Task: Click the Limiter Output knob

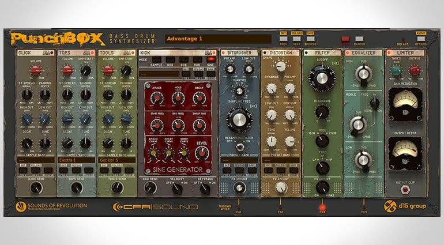Action: [415, 70]
